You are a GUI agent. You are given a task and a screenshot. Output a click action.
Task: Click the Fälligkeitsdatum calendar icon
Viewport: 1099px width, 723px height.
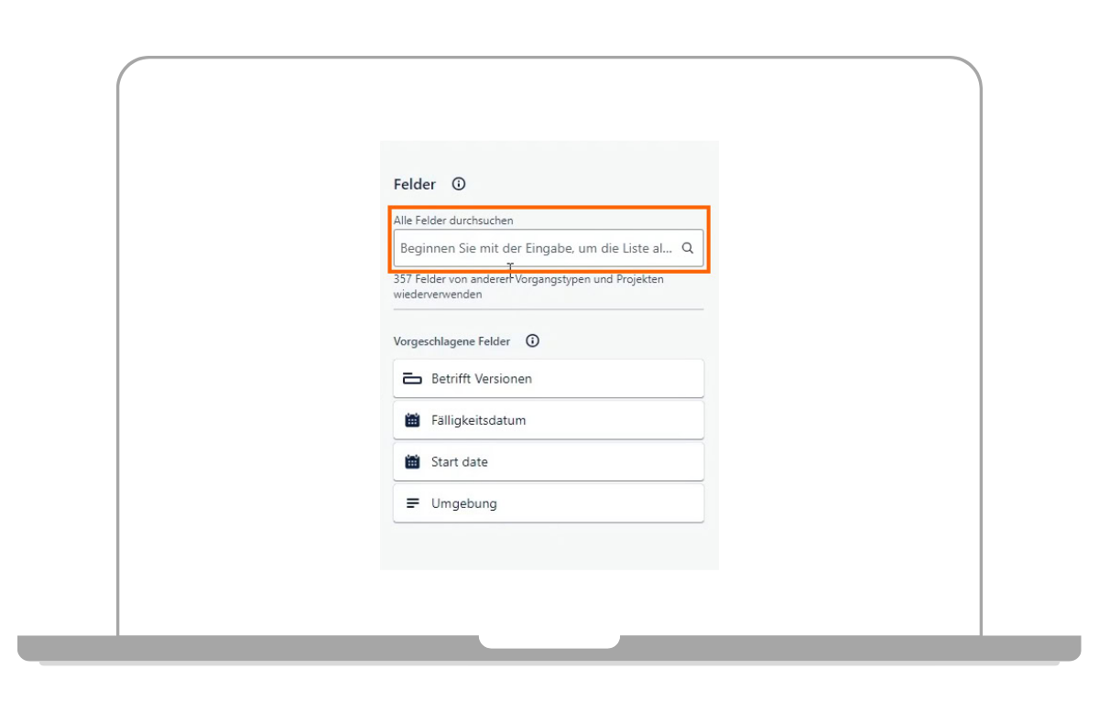412,421
